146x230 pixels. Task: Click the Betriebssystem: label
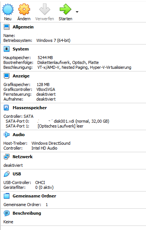(x=18, y=40)
